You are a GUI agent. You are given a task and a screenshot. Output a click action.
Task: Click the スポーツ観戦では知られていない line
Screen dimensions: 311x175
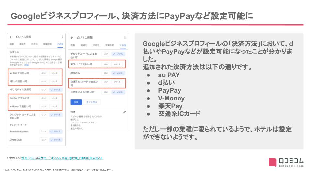[86, 116]
